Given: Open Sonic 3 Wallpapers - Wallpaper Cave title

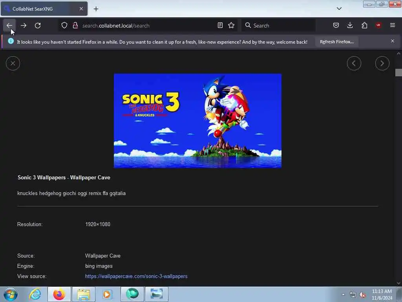Looking at the screenshot, I should [x=64, y=177].
